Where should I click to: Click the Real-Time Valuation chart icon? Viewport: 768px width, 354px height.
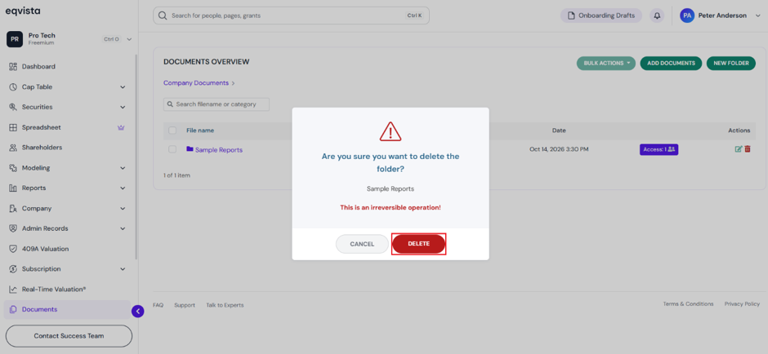coord(13,290)
